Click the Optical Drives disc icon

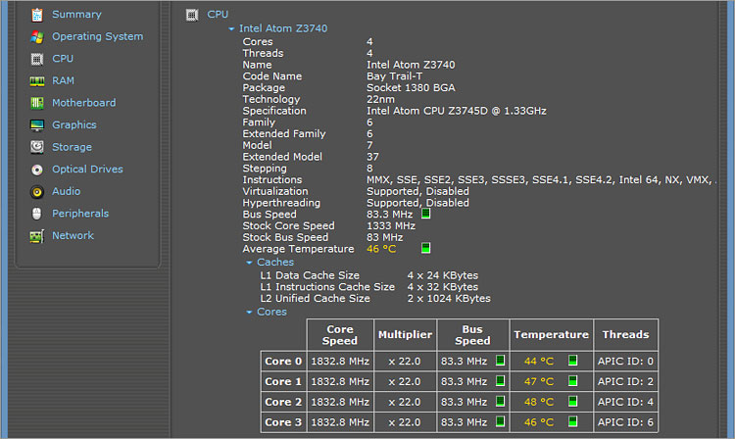click(37, 170)
